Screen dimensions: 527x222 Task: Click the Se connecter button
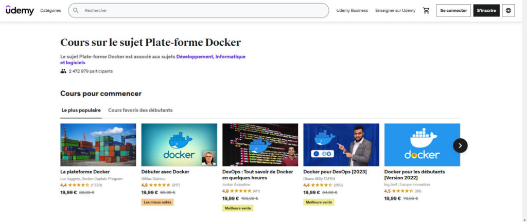453,10
